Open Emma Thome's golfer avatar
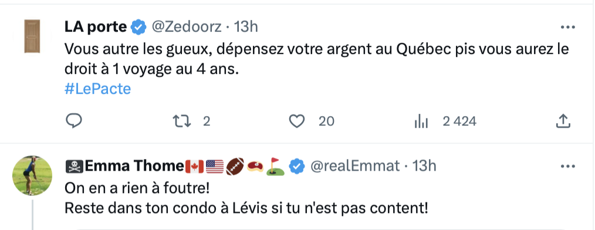This screenshot has height=230, width=595. pyautogui.click(x=32, y=175)
